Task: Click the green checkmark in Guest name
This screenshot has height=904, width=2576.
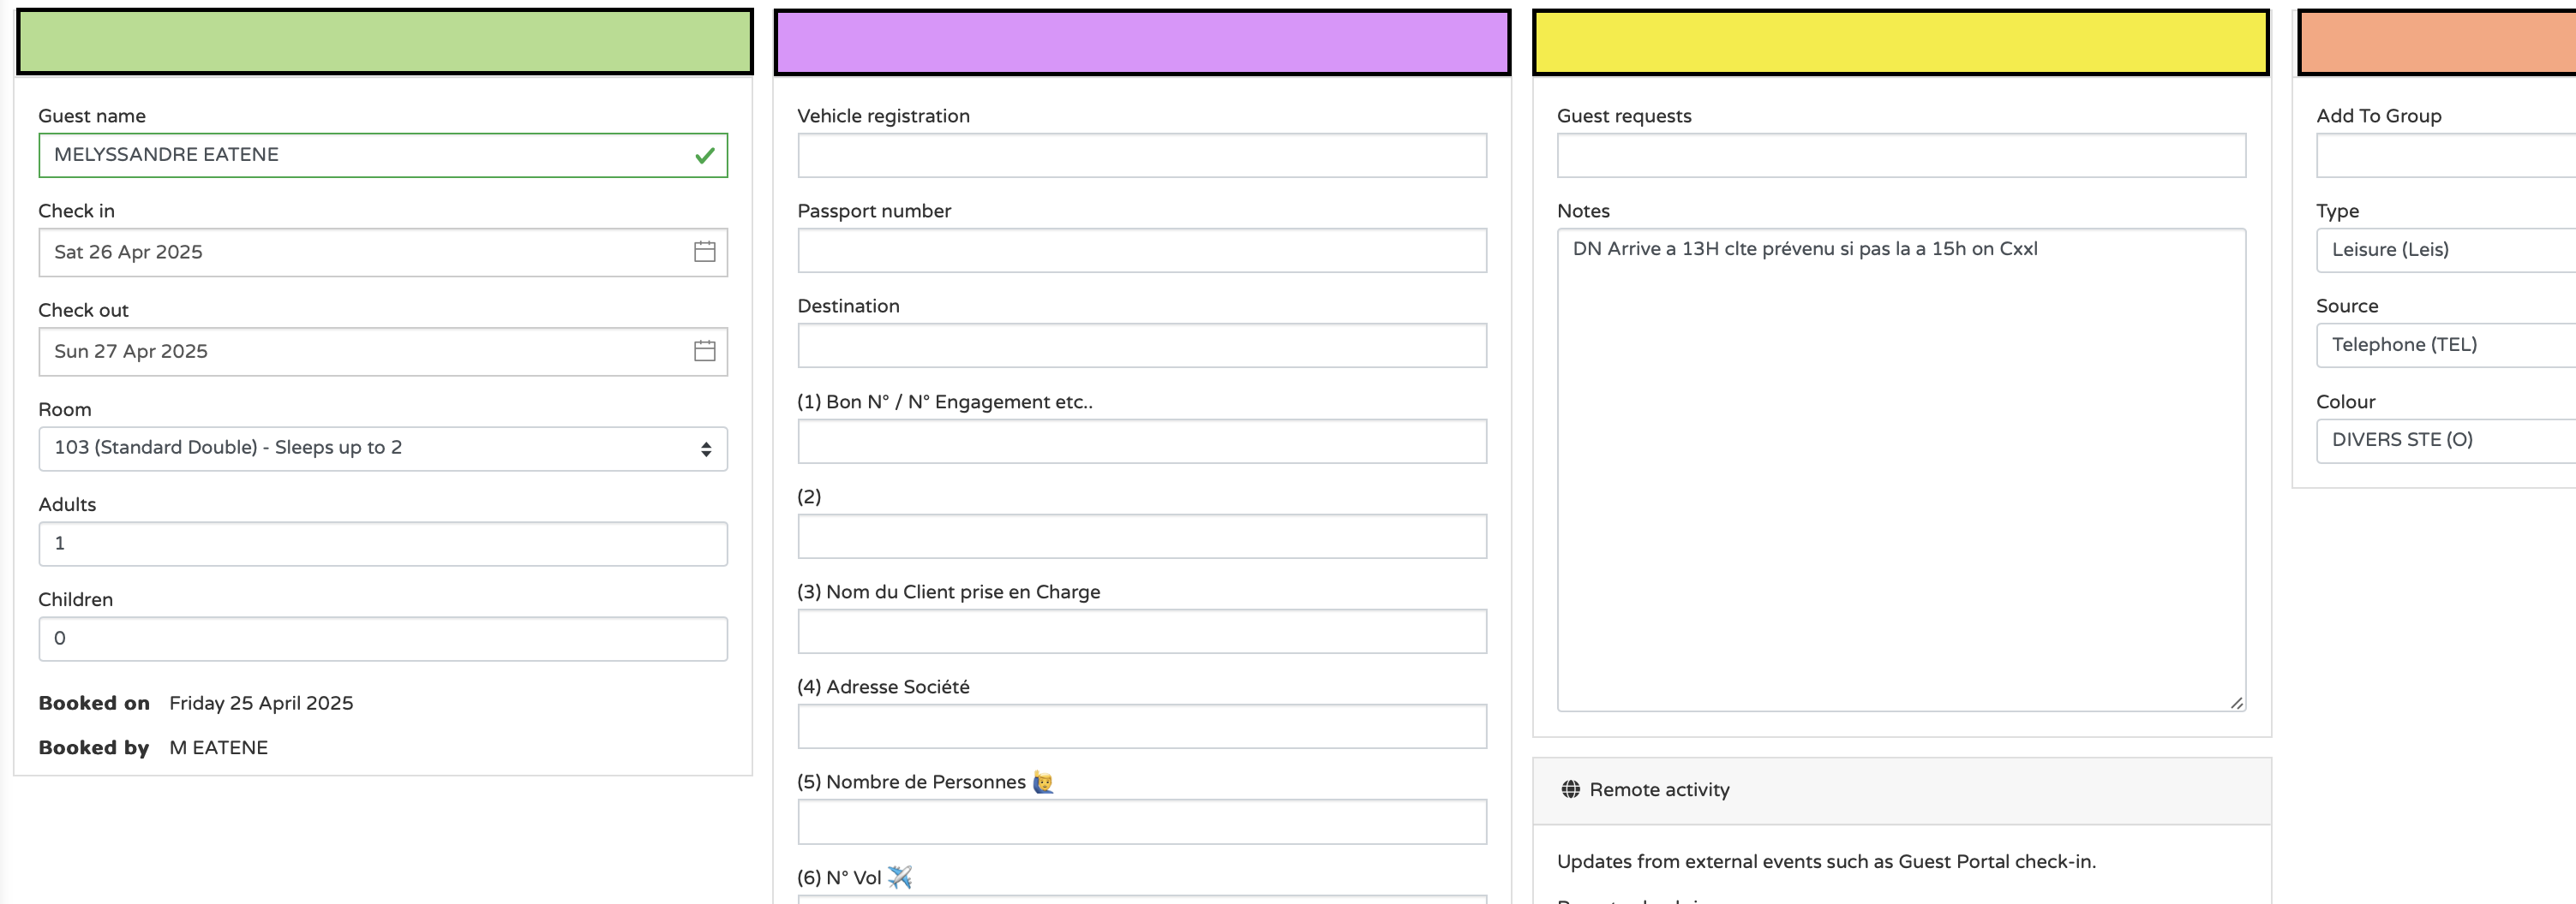Action: 704,156
